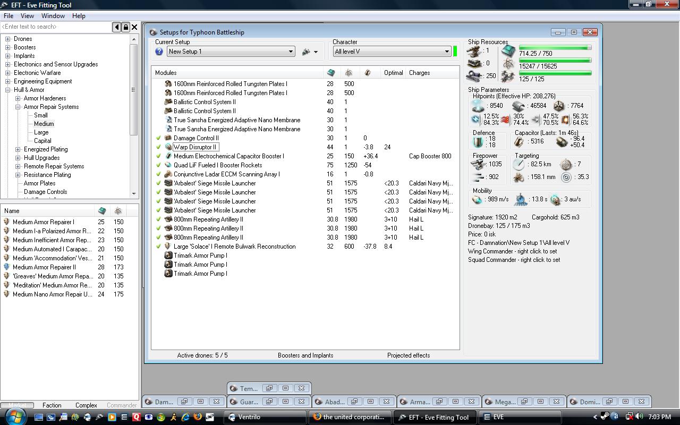The image size is (680, 425).
Task: Click the back arrow icon near search box
Action: pyautogui.click(x=116, y=27)
